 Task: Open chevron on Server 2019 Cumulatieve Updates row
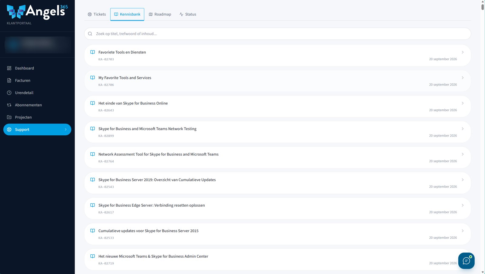tap(463, 180)
